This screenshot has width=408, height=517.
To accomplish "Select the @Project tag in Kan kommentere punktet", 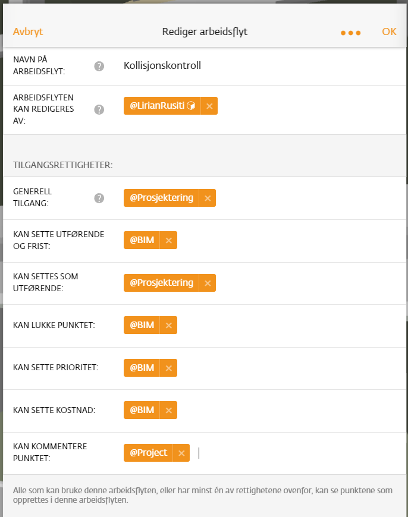I will coord(148,453).
